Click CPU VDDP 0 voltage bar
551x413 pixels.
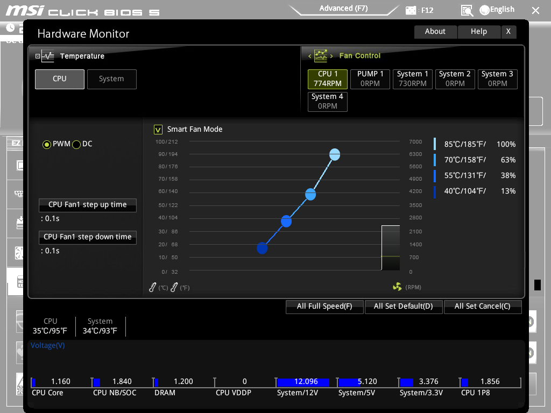click(x=245, y=382)
